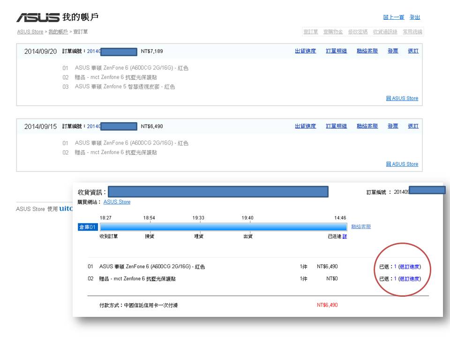Click 退訂 for the 2014/09/20 order
Image resolution: width=450 pixels, height=337 pixels.
click(413, 51)
